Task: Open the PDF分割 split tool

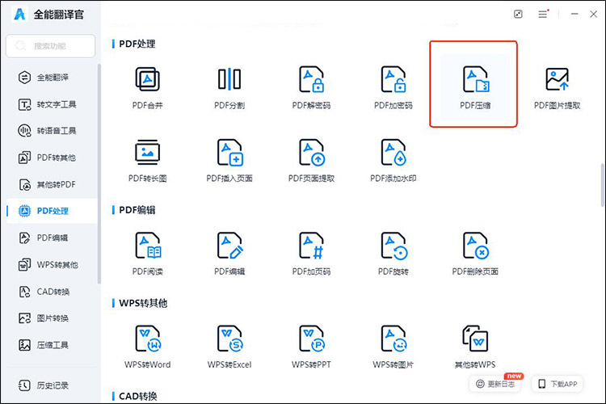Action: point(229,88)
